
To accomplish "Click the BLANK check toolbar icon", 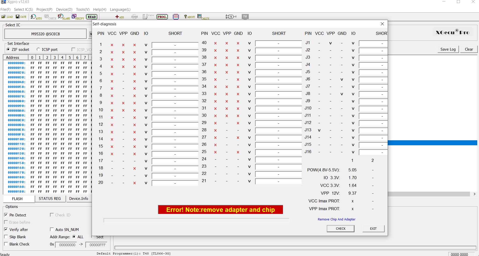I will [64, 17].
